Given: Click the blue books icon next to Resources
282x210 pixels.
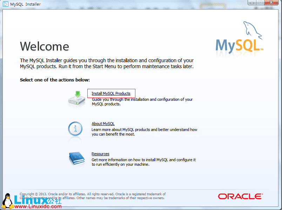Looking at the screenshot, I should coord(77,159).
